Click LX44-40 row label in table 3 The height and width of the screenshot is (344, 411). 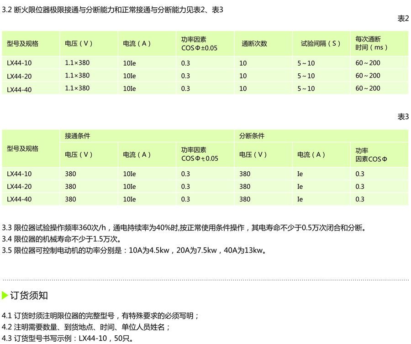click(x=19, y=200)
